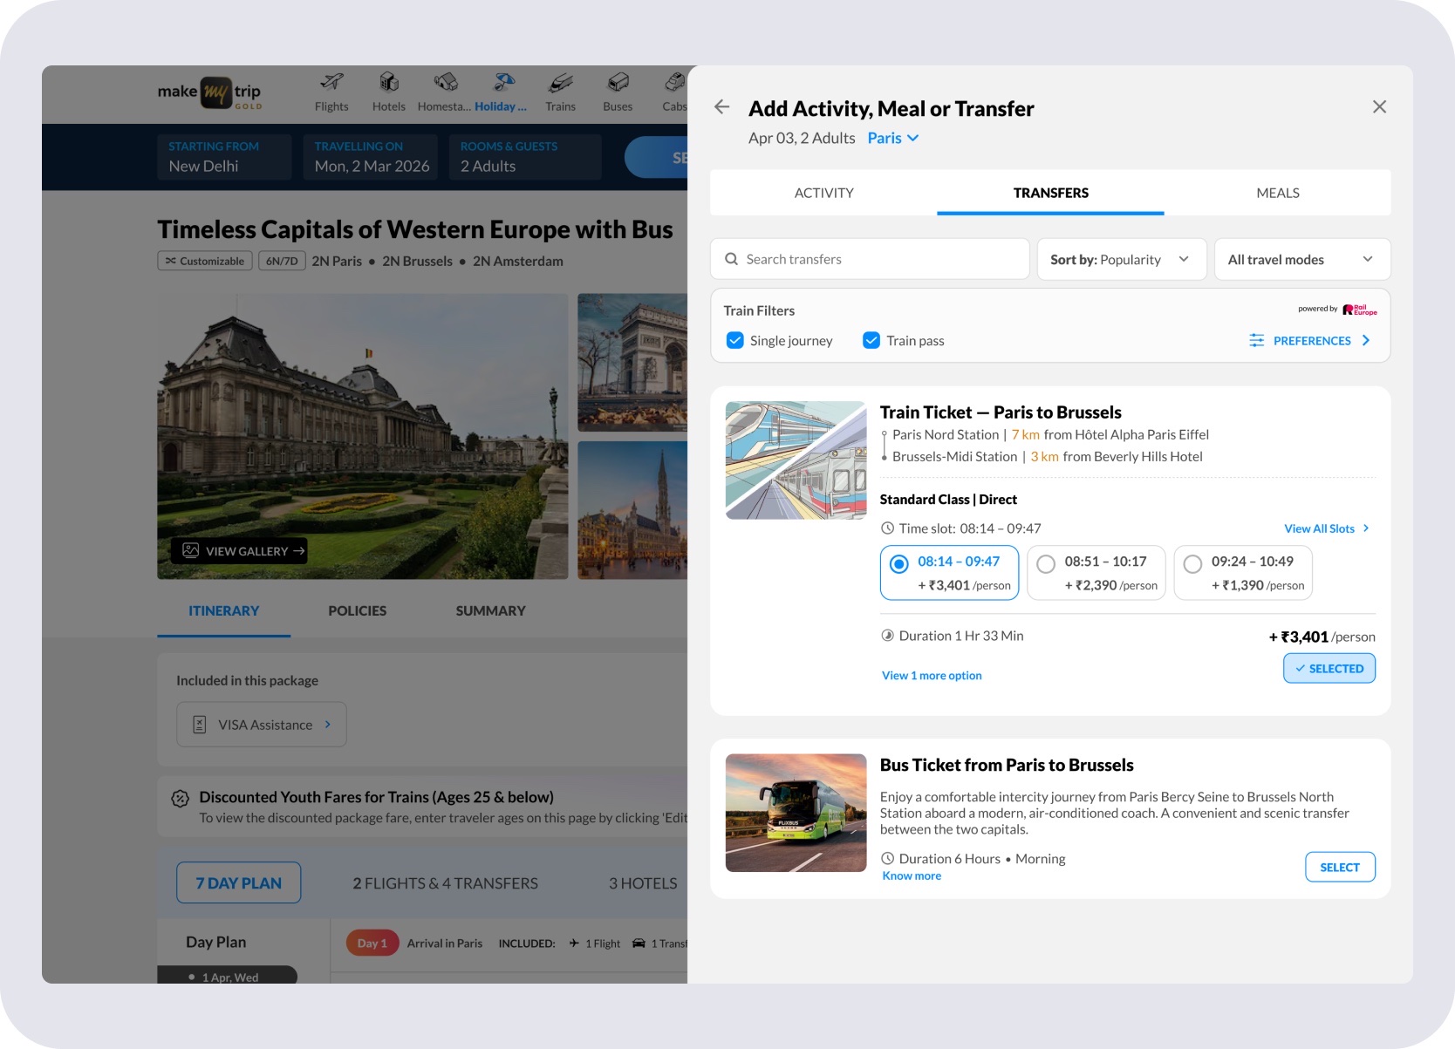
Task: Choose the 09:24 – 10:49 slot radio
Action: (1192, 564)
